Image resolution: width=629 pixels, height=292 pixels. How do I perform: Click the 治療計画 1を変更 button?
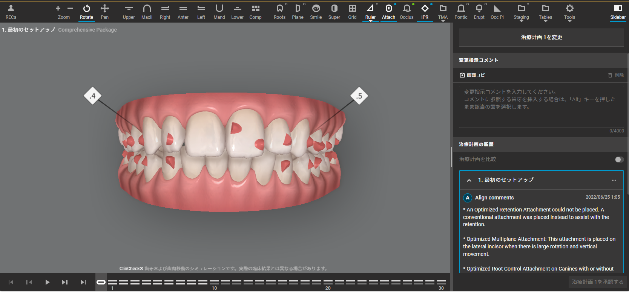click(x=541, y=37)
